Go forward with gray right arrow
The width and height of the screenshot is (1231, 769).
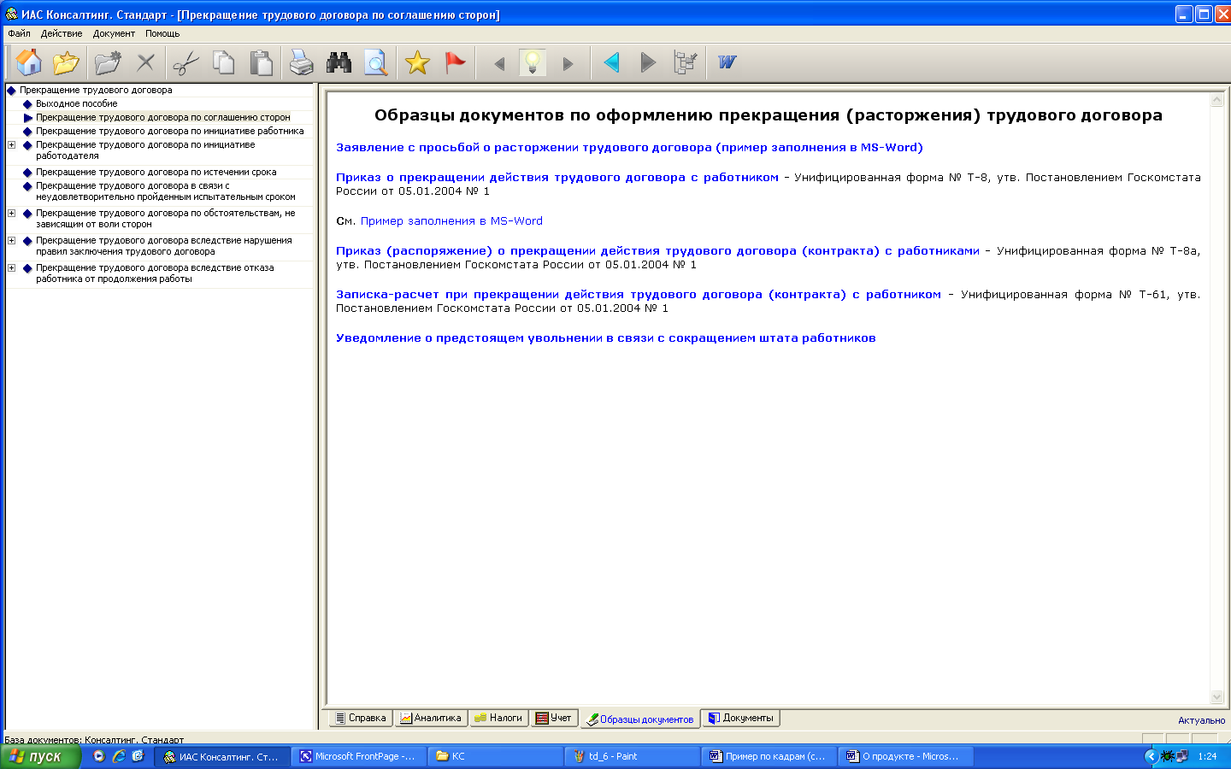[x=648, y=62]
